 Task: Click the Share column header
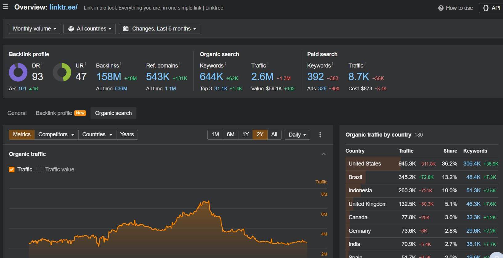[x=450, y=151]
